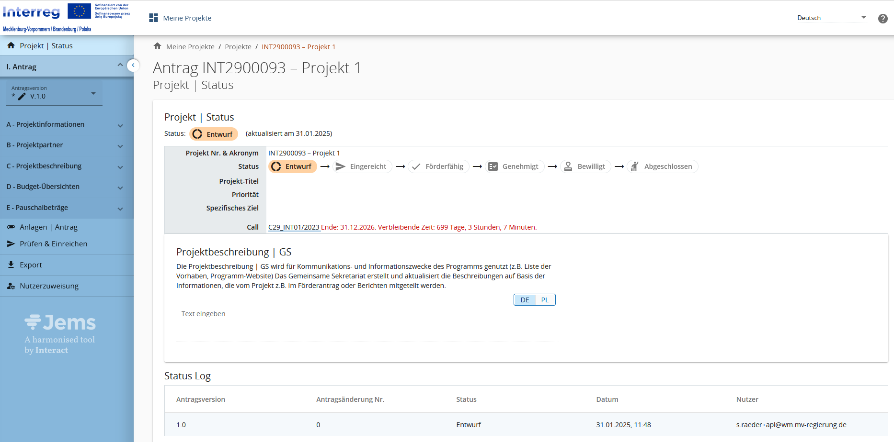Image resolution: width=894 pixels, height=442 pixels.
Task: Open the Deutsch language dropdown
Action: pos(831,18)
